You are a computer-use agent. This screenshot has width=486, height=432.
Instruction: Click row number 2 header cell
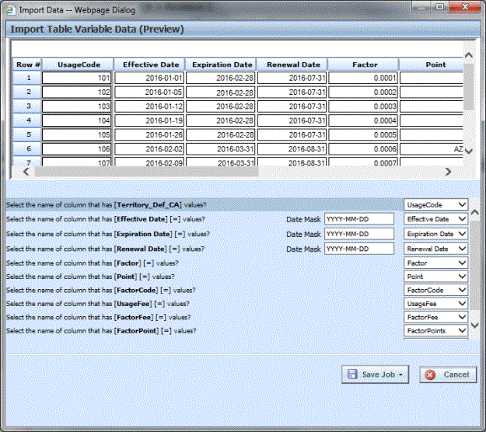(28, 92)
